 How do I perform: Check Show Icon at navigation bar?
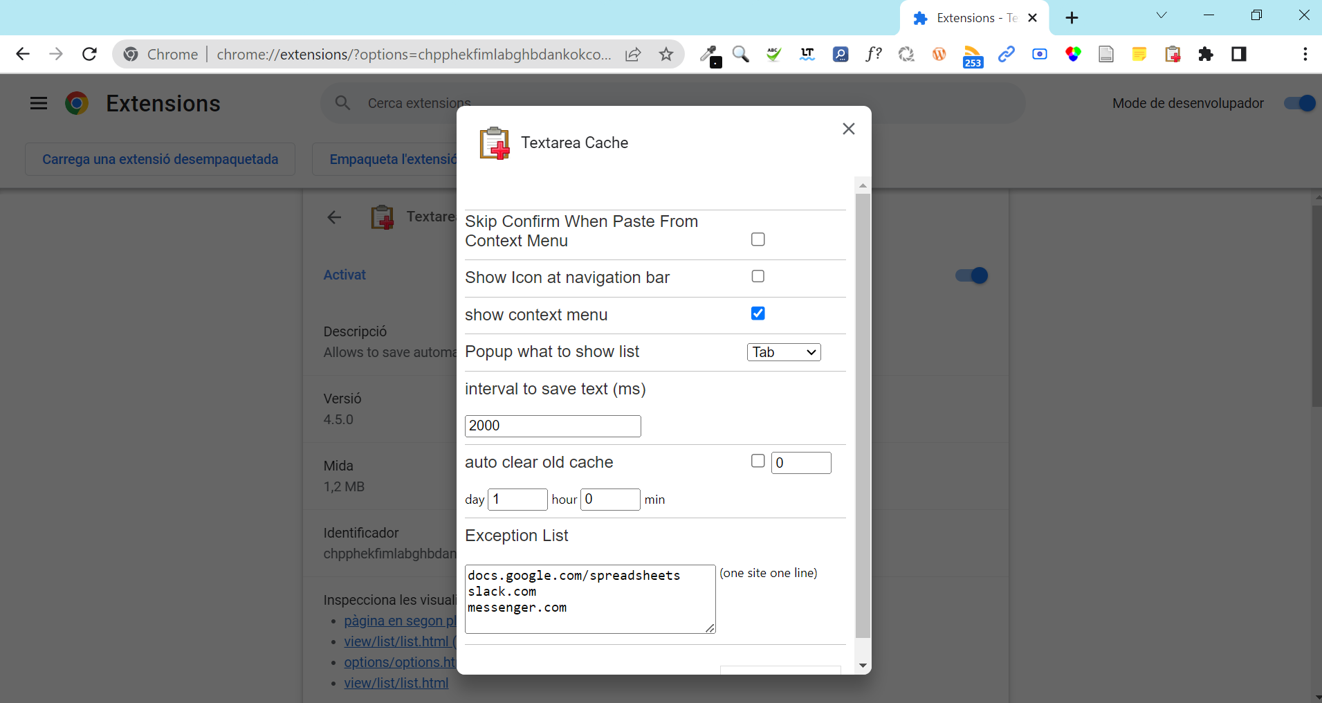(x=758, y=276)
